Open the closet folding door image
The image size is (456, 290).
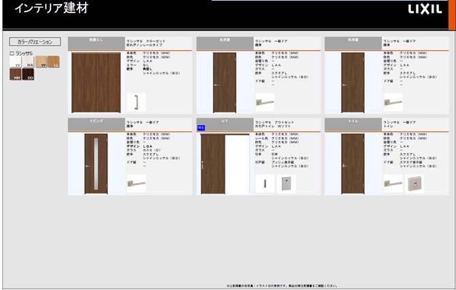pos(96,82)
